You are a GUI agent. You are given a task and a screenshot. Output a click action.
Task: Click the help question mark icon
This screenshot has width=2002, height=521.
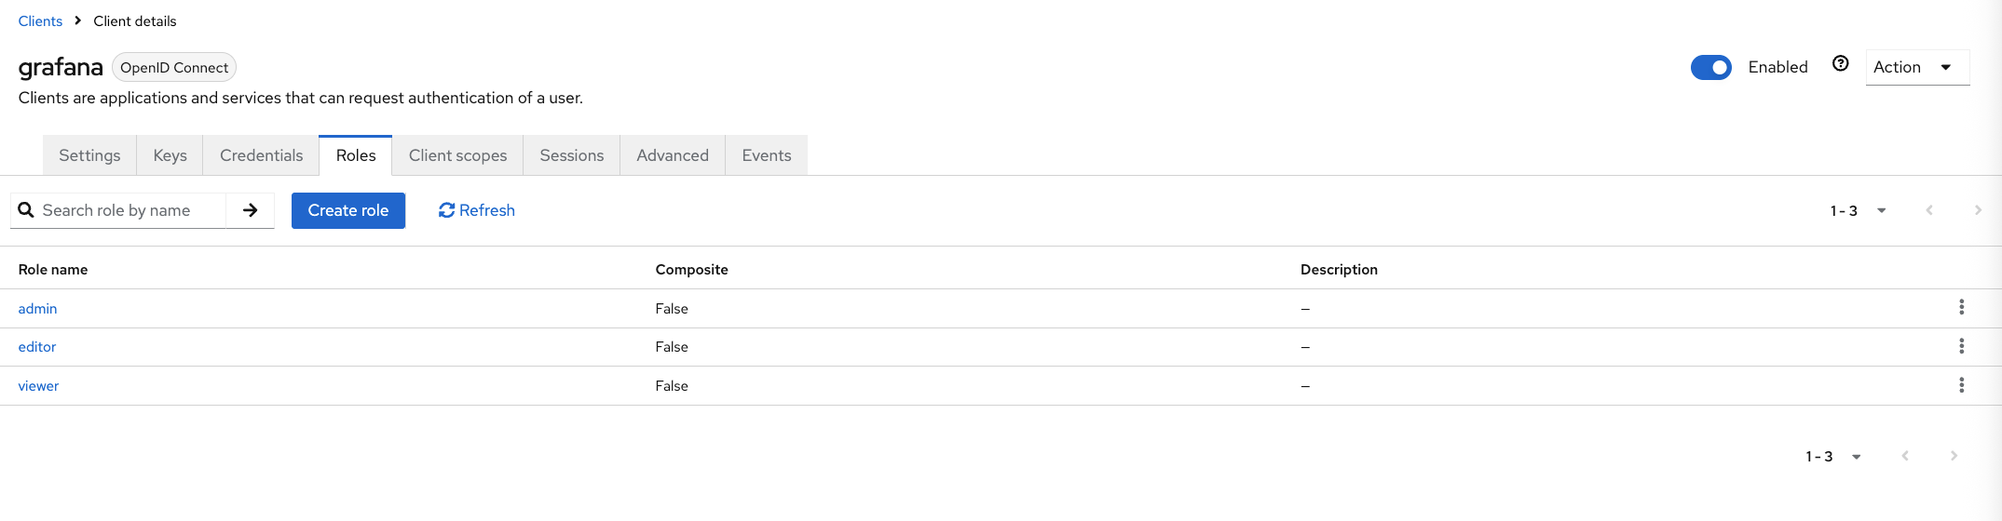coord(1840,64)
